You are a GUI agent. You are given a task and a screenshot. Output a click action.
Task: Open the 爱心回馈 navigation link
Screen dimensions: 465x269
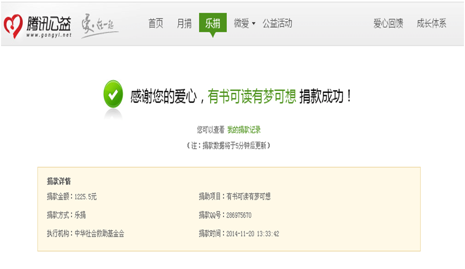[388, 24]
